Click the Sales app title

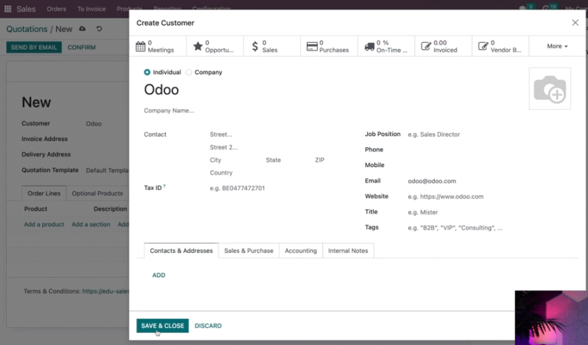click(26, 9)
